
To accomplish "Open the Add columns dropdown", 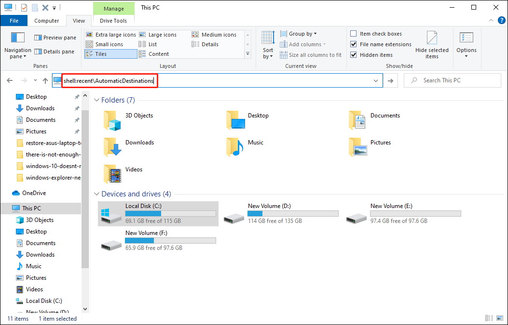I will tap(303, 44).
